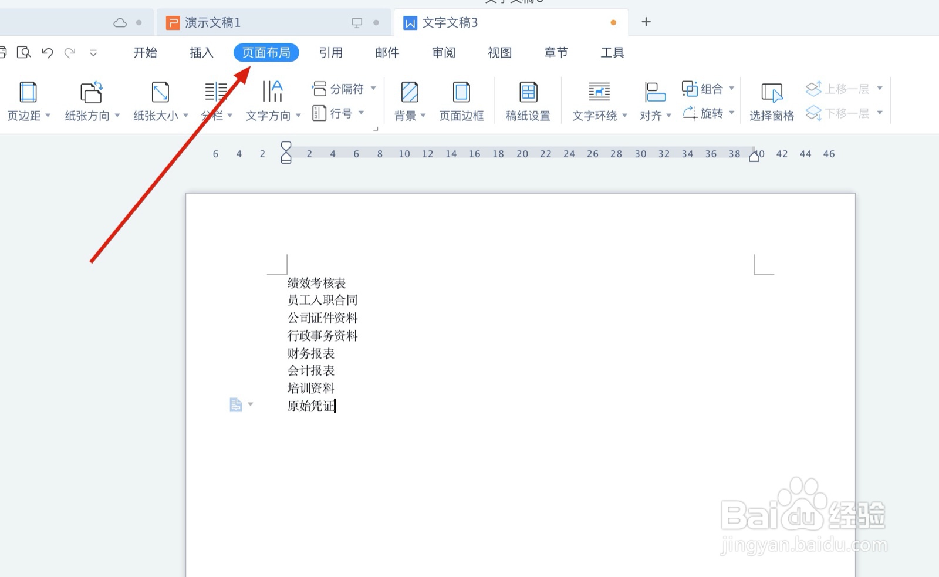
Task: Switch to the 工具 ribbon tab
Action: (x=613, y=53)
